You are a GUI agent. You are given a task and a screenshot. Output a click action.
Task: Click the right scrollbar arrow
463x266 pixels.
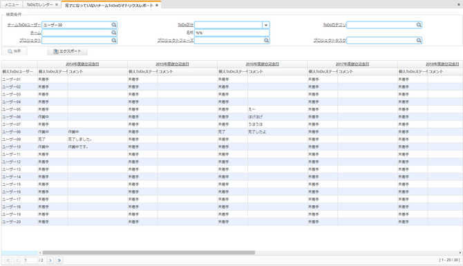point(460,253)
